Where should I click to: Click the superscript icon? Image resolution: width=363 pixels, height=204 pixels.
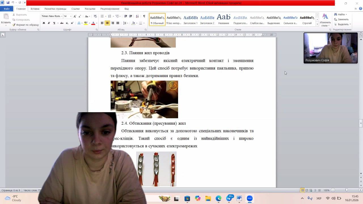click(x=72, y=23)
